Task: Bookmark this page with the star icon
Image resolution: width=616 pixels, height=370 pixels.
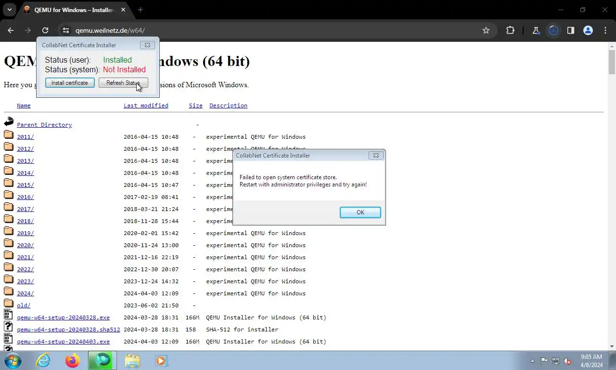Action: (486, 30)
